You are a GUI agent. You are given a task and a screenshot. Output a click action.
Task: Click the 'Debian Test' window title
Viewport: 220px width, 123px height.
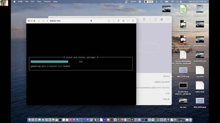(x=55, y=21)
